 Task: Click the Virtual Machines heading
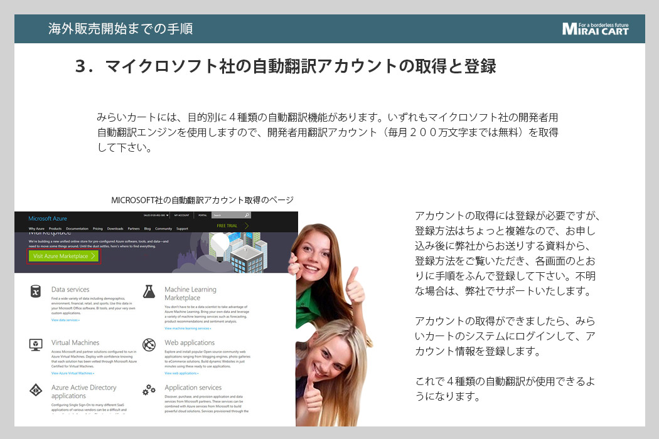75,343
